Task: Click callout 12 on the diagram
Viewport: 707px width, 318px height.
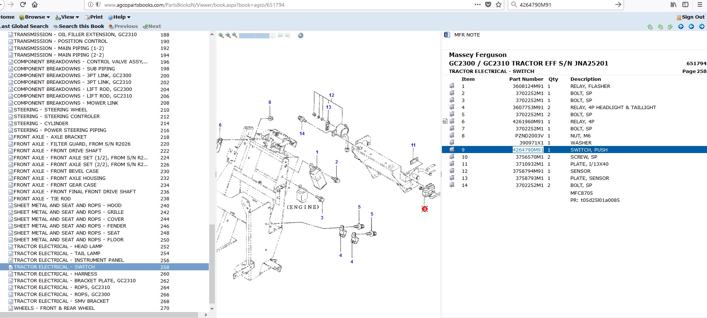Action: [x=331, y=95]
